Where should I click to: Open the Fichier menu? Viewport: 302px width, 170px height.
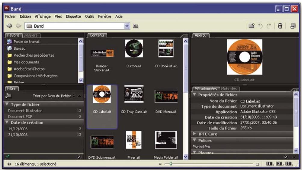tap(11, 17)
